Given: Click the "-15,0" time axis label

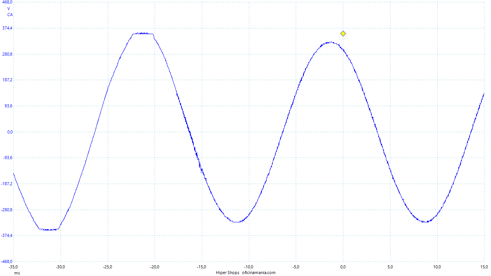Looking at the screenshot, I should click(x=201, y=267).
